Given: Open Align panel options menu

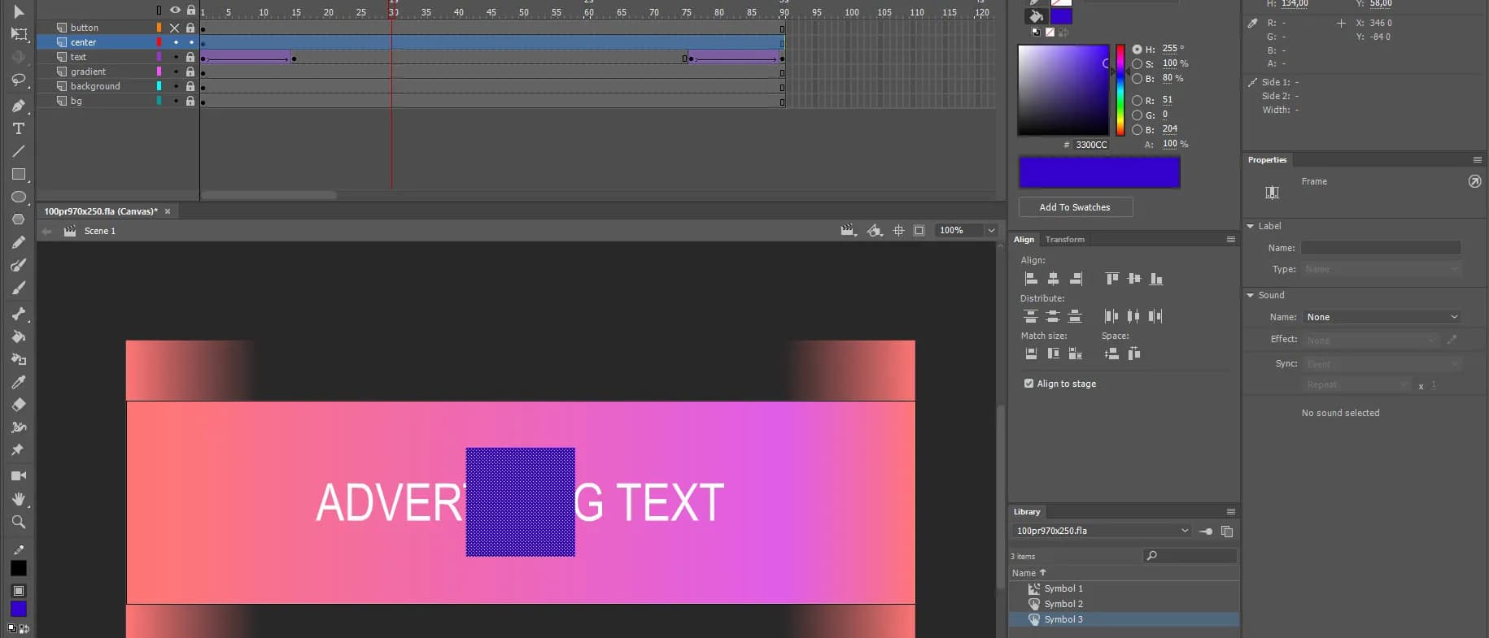Looking at the screenshot, I should click(1231, 240).
